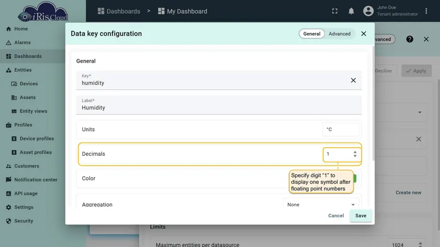440x247 pixels.
Task: Increase the Decimals stepper value
Action: [x=355, y=152]
